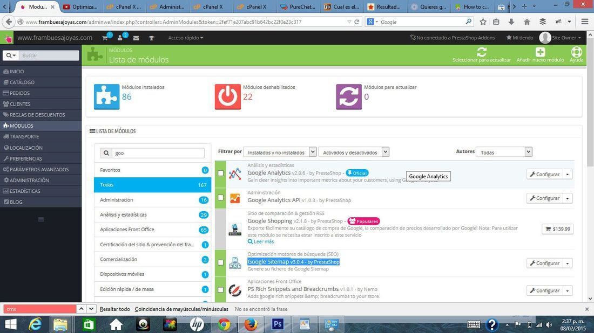Screen dimensions: 594x333
Task: Open the CLIENTES sidebar menu
Action: click(41, 104)
